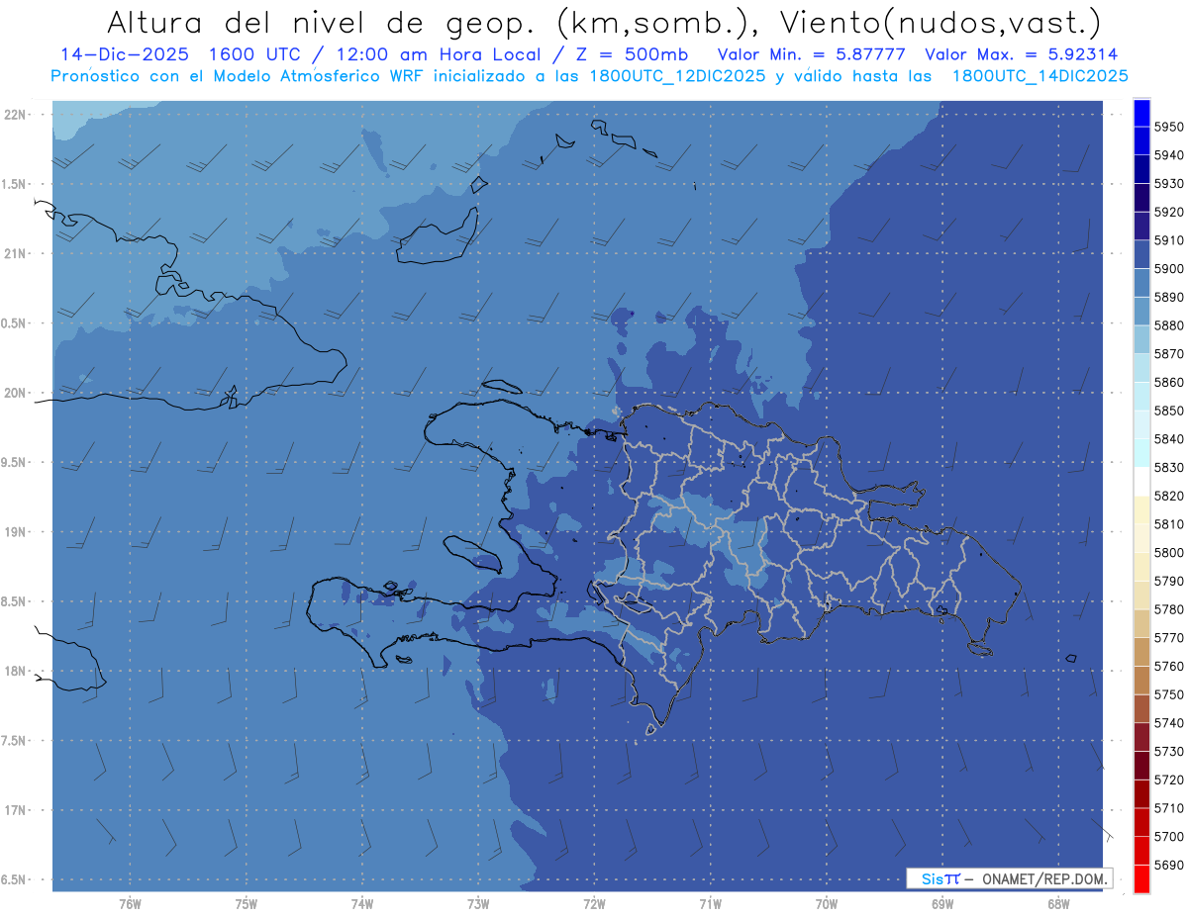Click 'Valor Min. = 5.87777'
This screenshot has width=1188, height=917.
(x=811, y=55)
